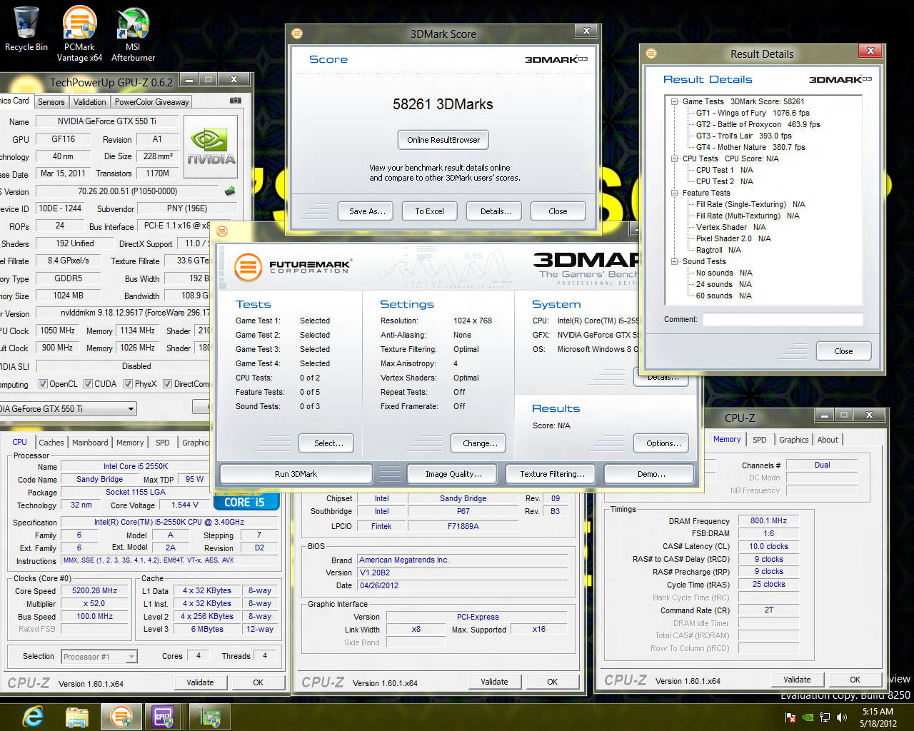914x731 pixels.
Task: Click Details... in Score window
Action: [496, 211]
